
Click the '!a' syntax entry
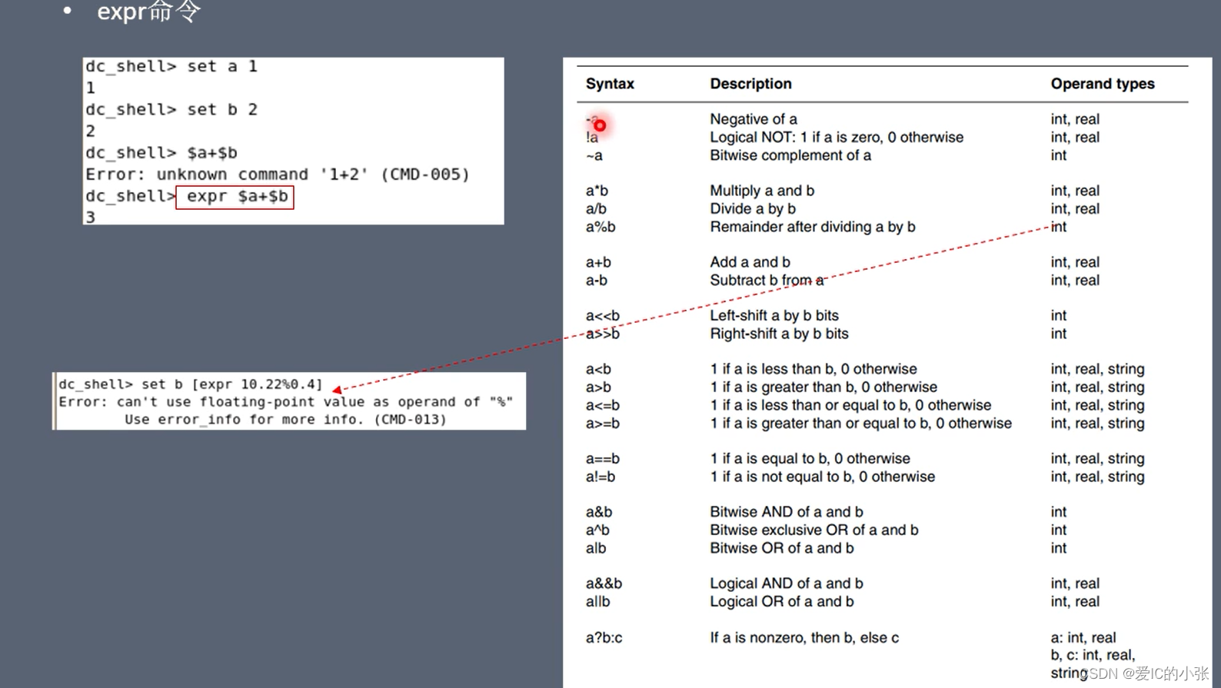(x=592, y=138)
